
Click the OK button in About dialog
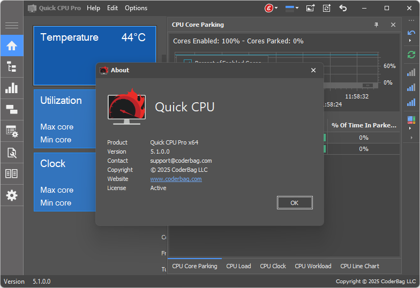tap(295, 202)
